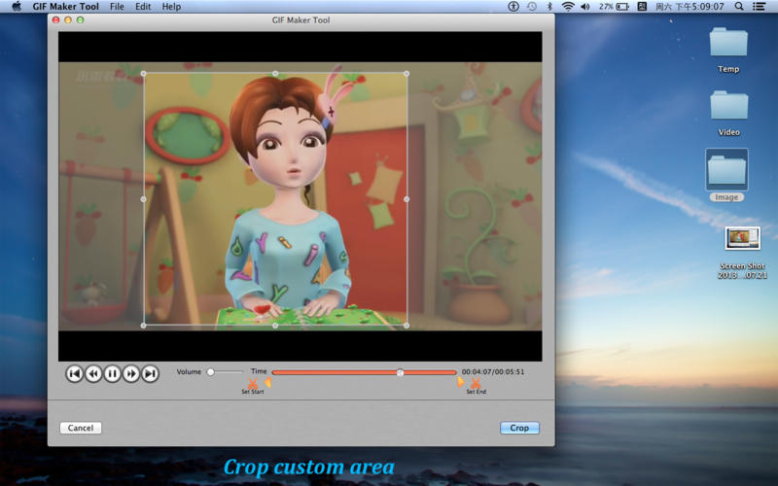This screenshot has height=486, width=778.
Task: Click the Cancel button
Action: (x=81, y=428)
